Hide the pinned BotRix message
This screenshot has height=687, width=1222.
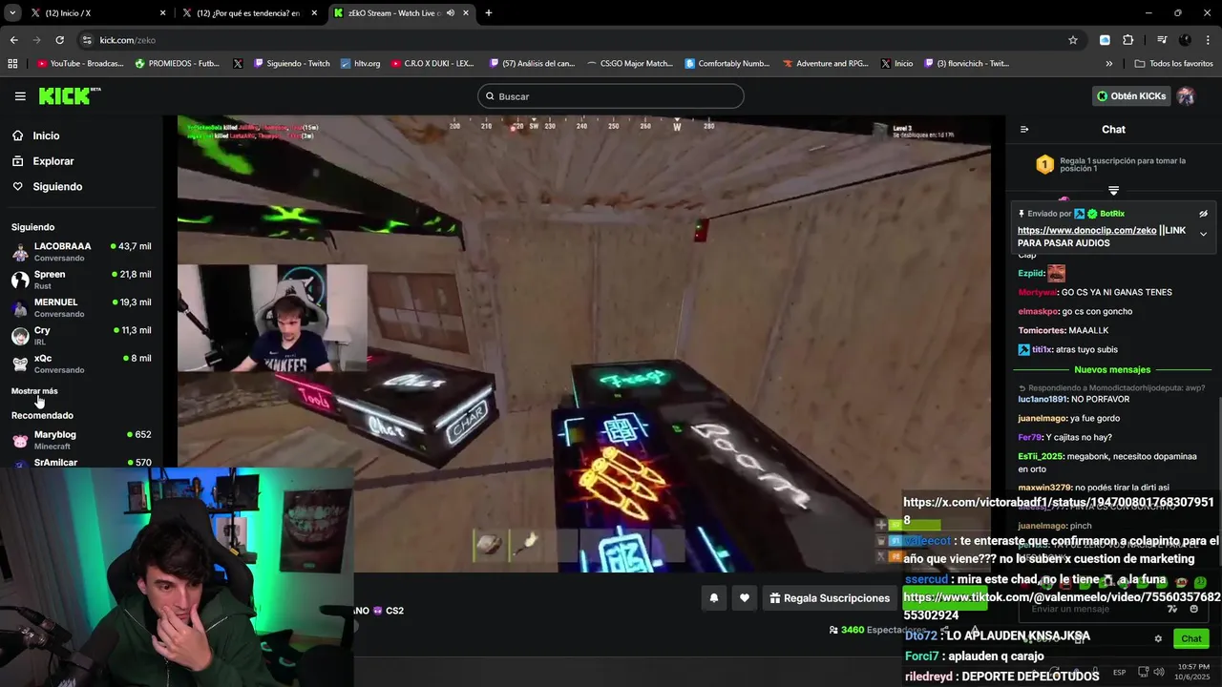click(x=1203, y=214)
